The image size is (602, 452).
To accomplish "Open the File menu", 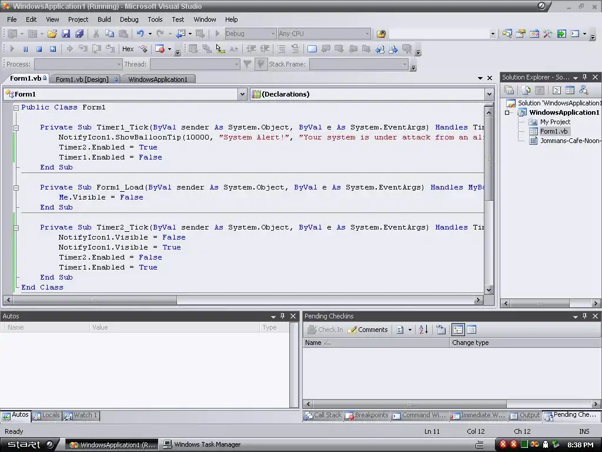I will pyautogui.click(x=12, y=19).
